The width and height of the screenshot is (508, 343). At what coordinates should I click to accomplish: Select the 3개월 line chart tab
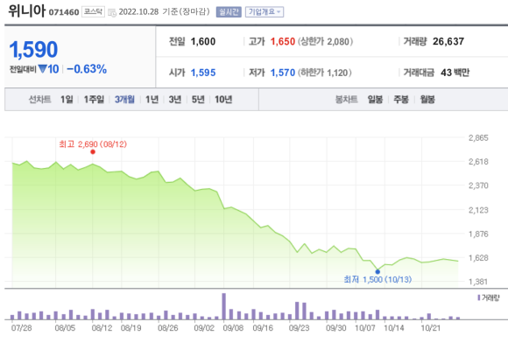coord(124,100)
